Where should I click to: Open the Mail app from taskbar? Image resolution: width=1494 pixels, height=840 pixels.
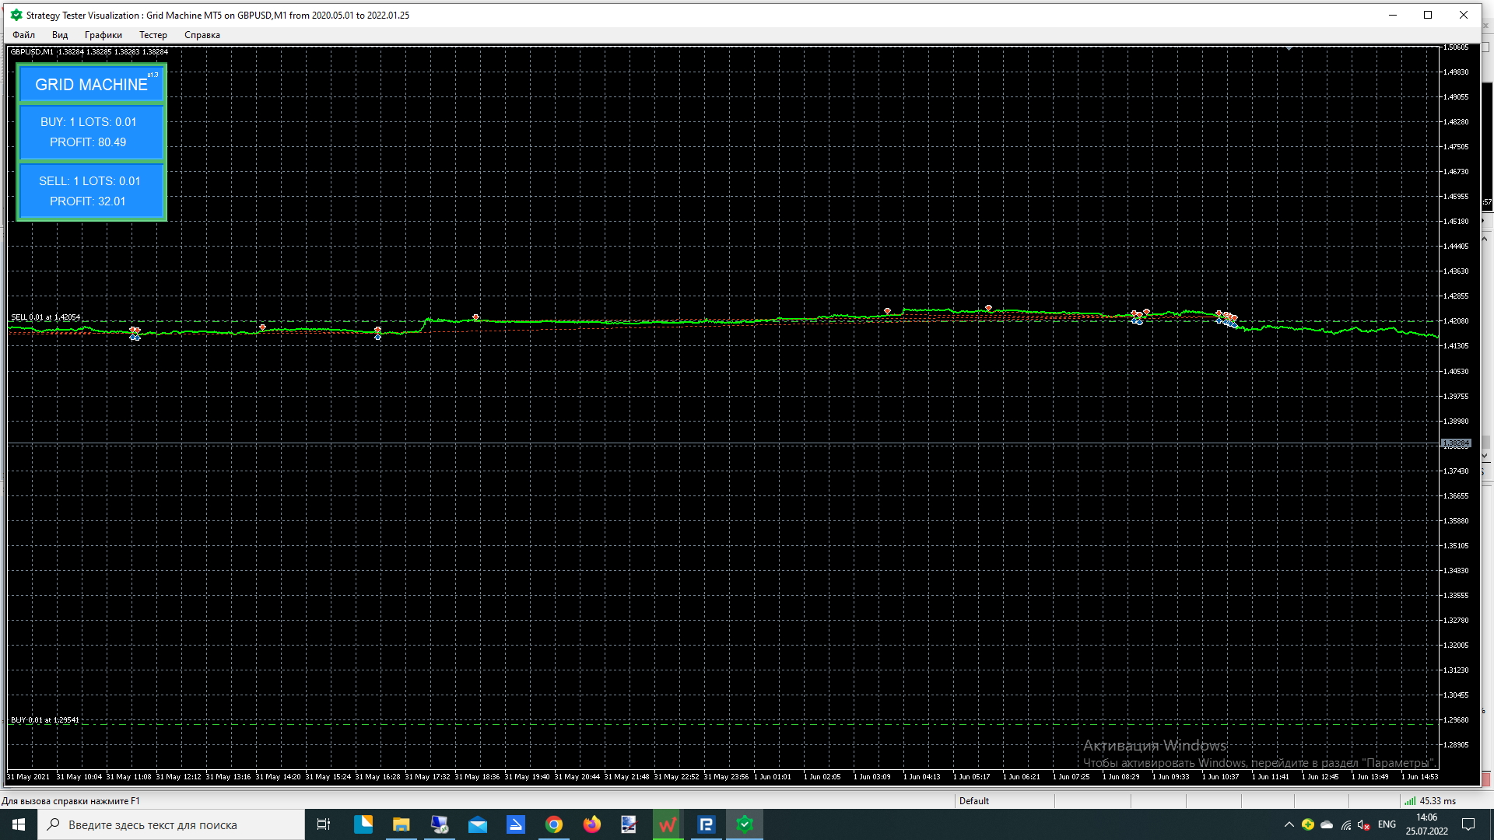pyautogui.click(x=477, y=824)
